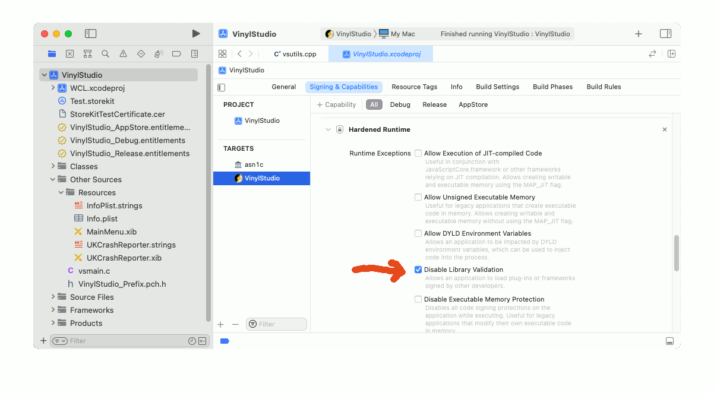Remove the selected target with minus
Screen dimensions: 714x393
(235, 324)
